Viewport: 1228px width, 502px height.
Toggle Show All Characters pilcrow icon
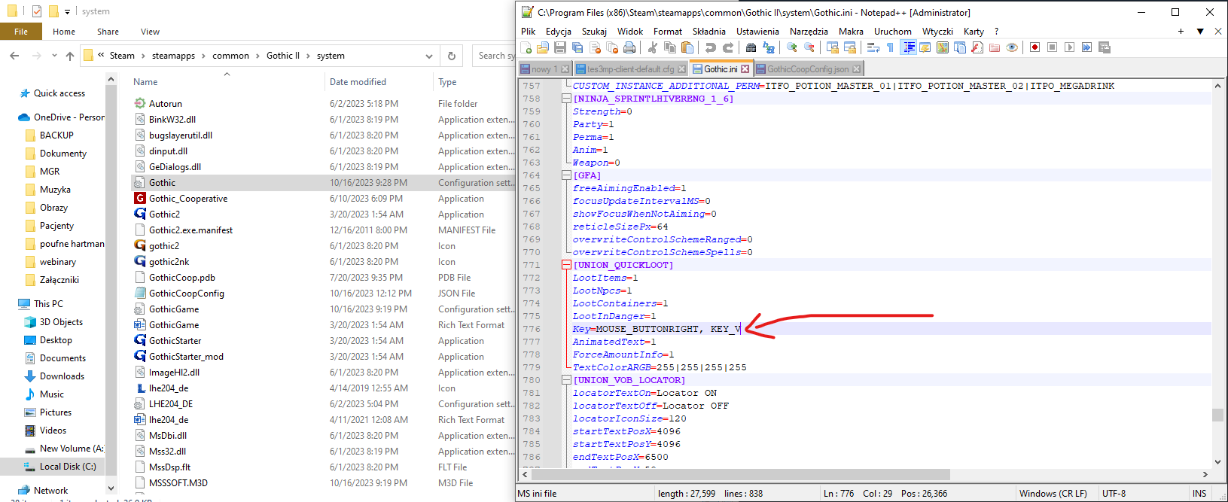tap(890, 47)
